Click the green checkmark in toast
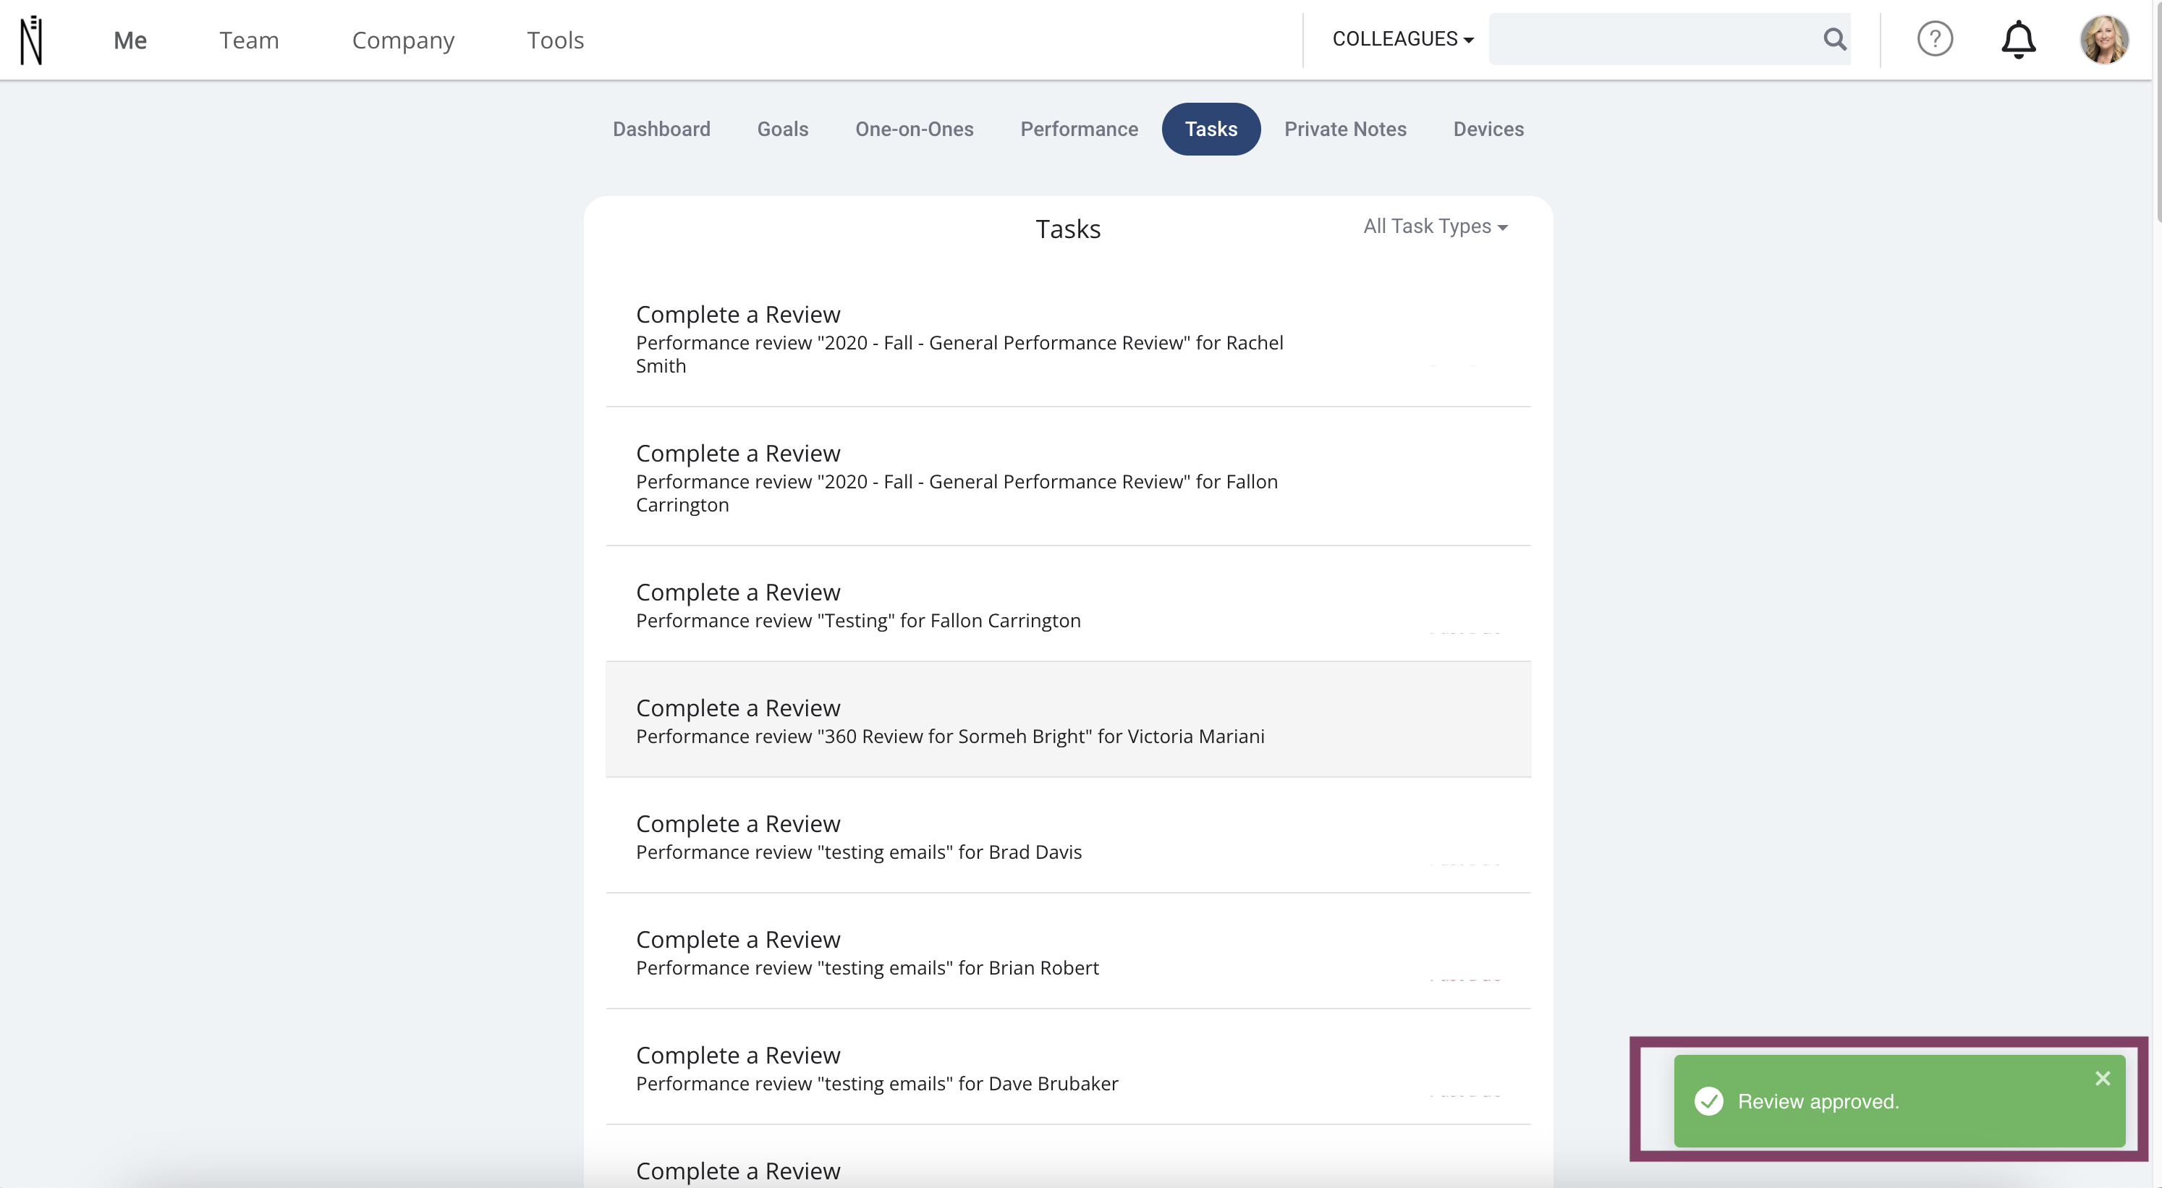This screenshot has height=1188, width=2162. [x=1709, y=1100]
